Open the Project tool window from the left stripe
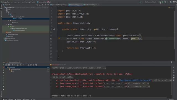Screen dimensions: 177x100 click(x=1, y=7)
